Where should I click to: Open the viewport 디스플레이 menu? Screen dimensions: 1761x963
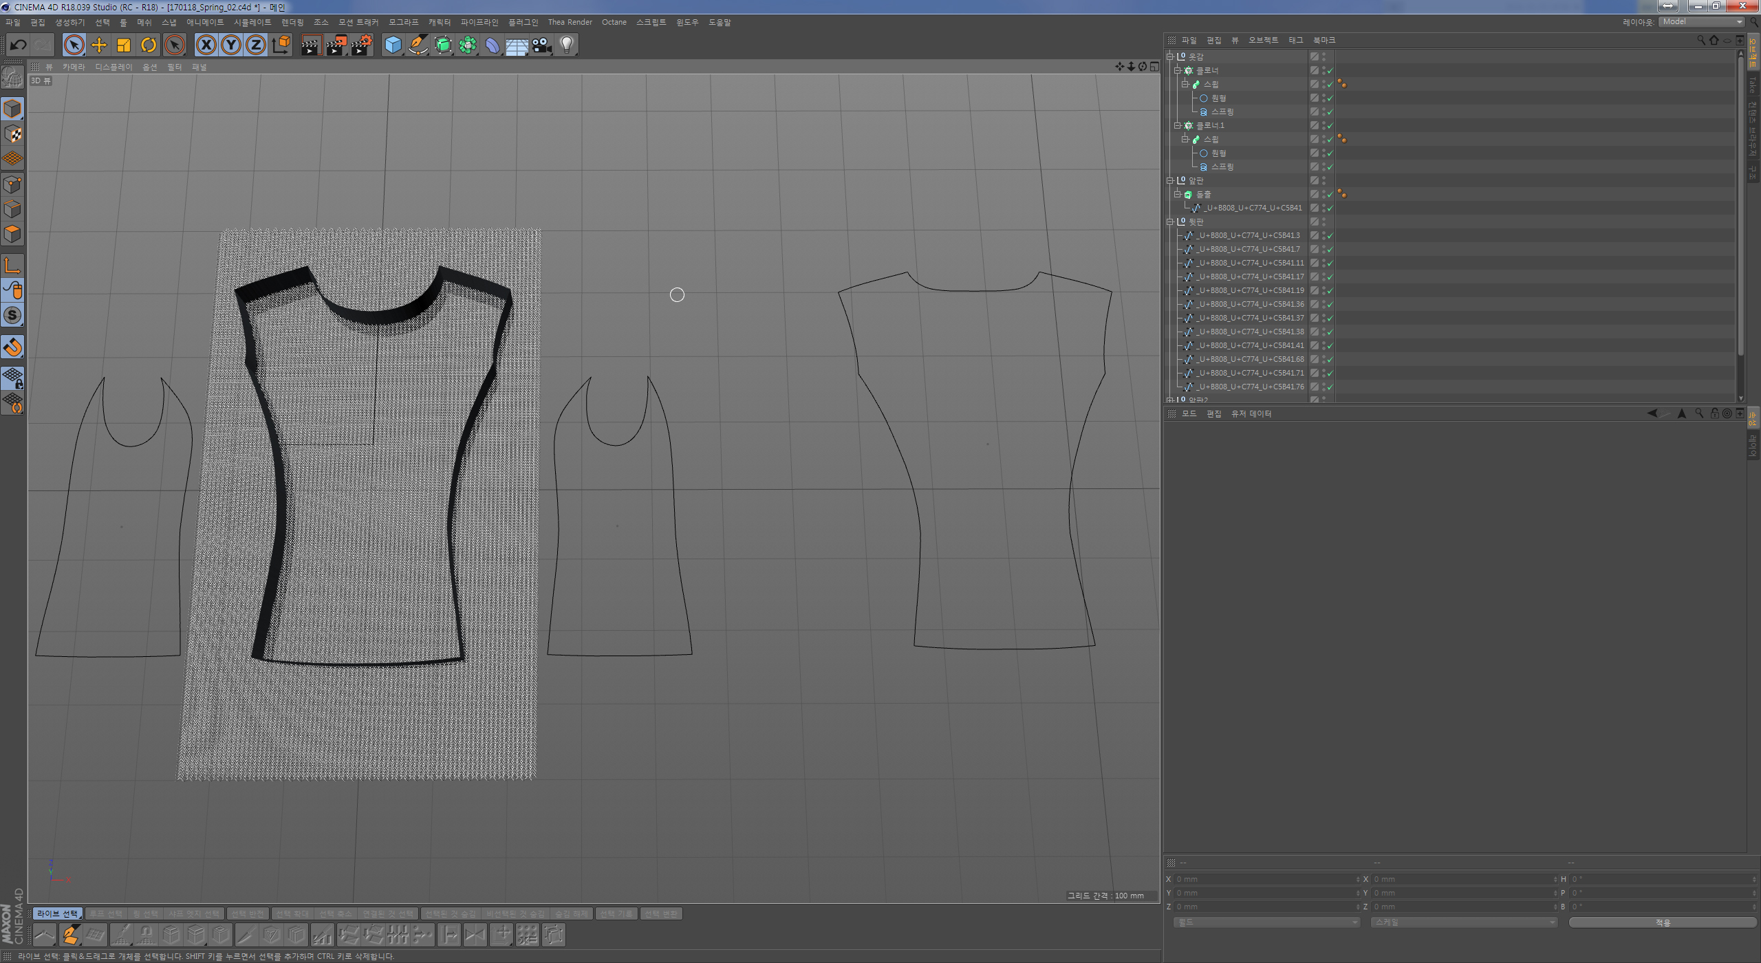pyautogui.click(x=114, y=67)
